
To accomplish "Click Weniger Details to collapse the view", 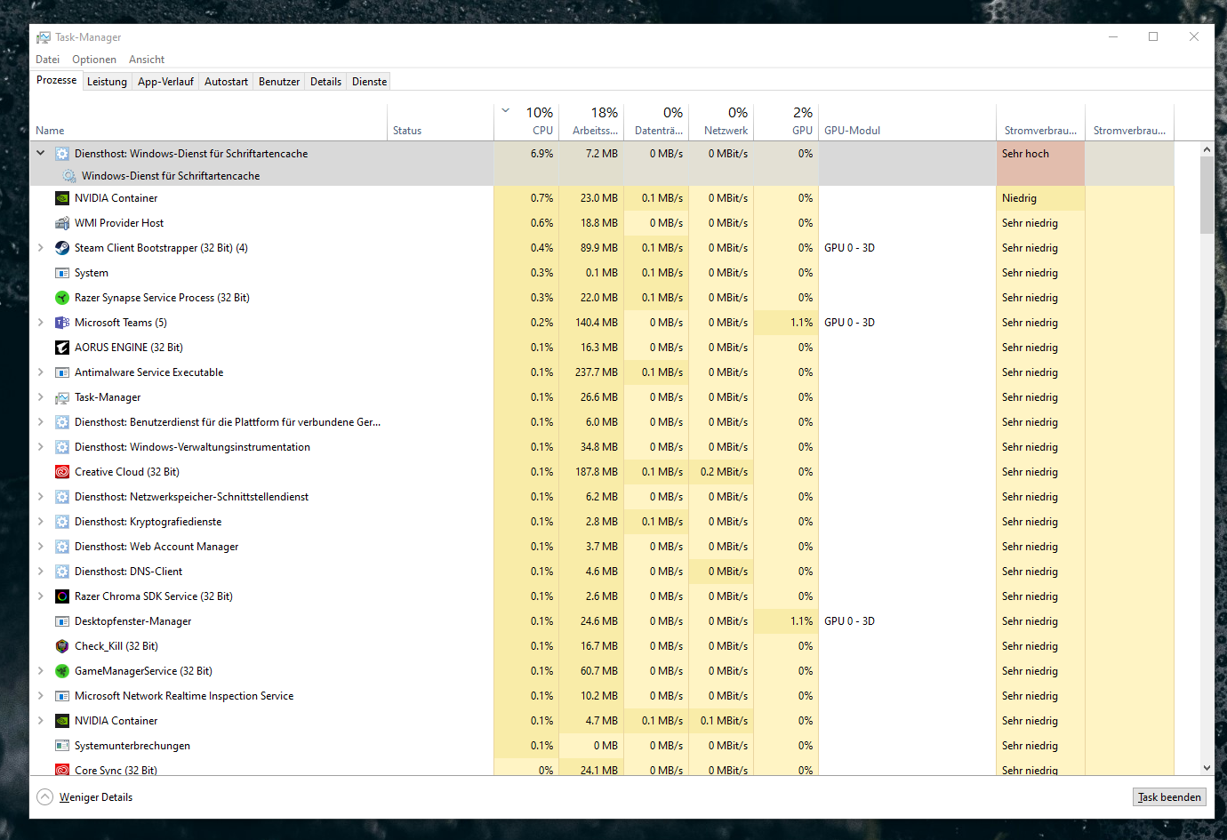I will coord(85,797).
